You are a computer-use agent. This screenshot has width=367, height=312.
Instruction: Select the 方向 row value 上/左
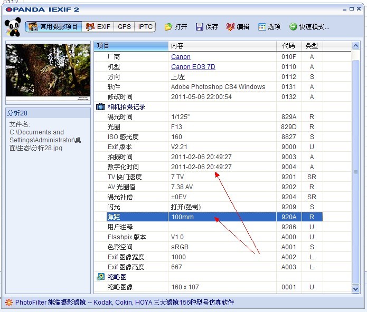(178, 77)
